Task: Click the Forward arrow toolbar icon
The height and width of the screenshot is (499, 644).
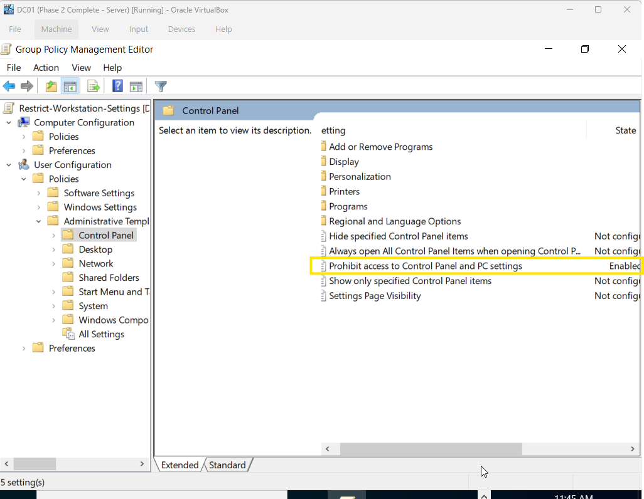Action: [27, 86]
